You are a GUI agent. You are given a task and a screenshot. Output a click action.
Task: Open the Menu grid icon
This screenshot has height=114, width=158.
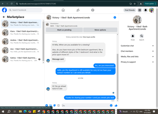(140, 10)
